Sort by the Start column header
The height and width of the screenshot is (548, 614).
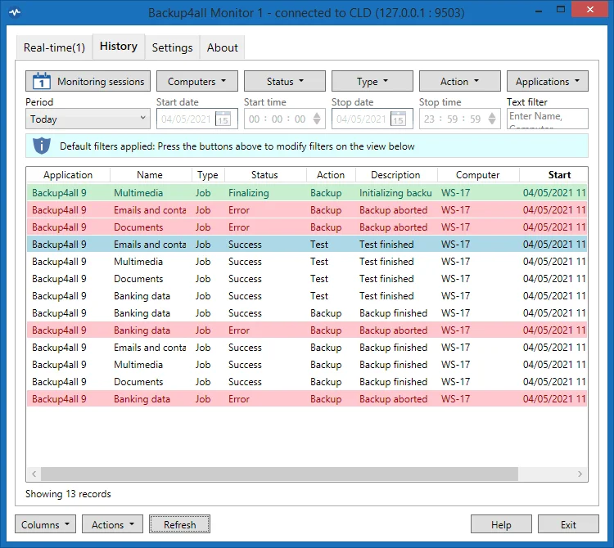pyautogui.click(x=558, y=175)
